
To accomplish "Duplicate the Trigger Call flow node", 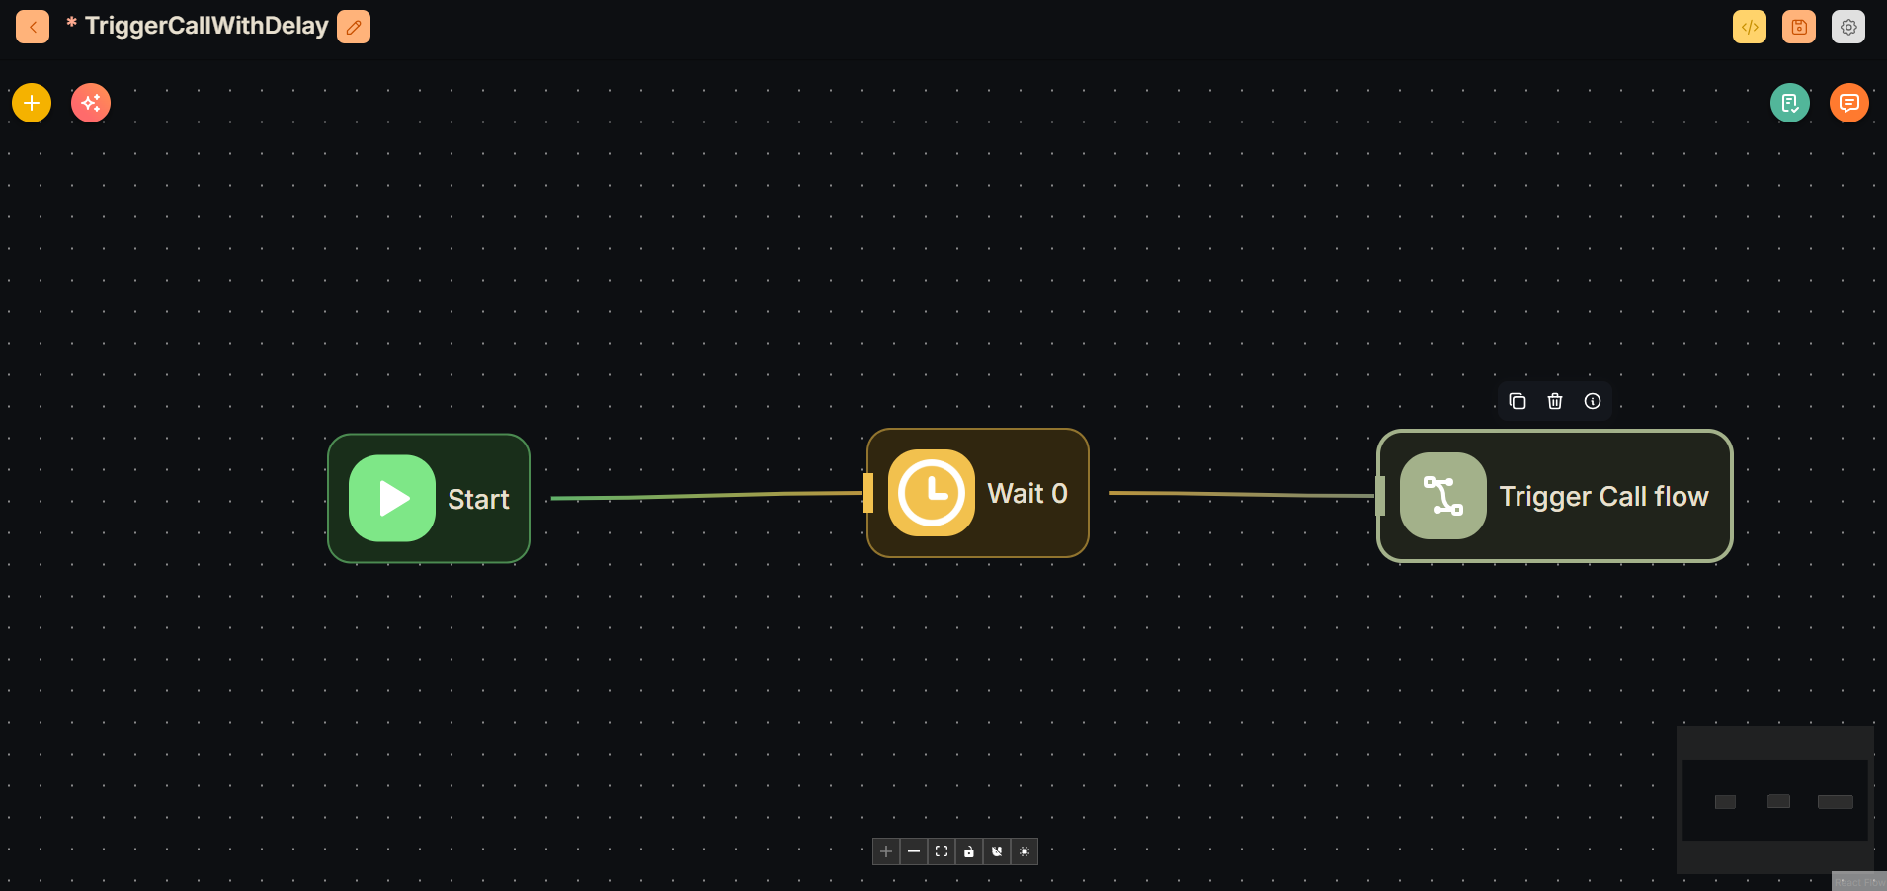I will tap(1518, 401).
